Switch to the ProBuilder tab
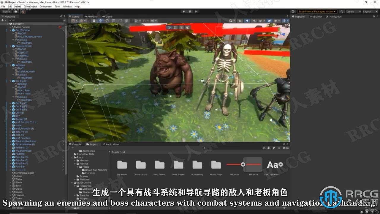380x214 pixels. click(316, 17)
